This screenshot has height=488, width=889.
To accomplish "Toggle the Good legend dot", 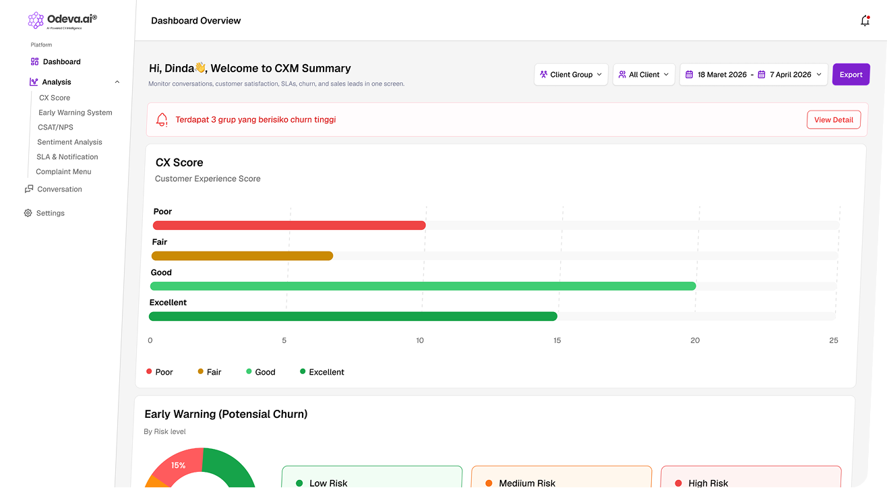I will [x=249, y=371].
